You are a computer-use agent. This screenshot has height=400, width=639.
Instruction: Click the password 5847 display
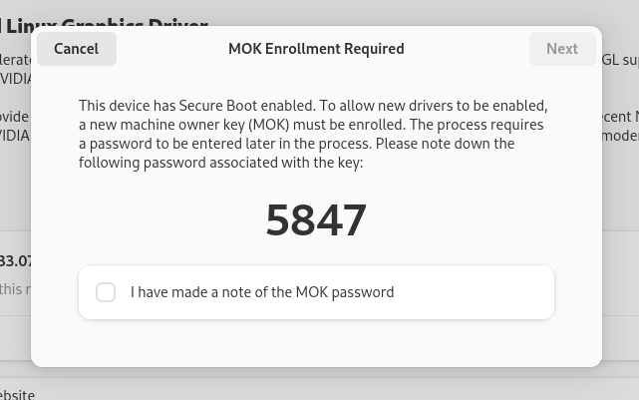coord(316,220)
